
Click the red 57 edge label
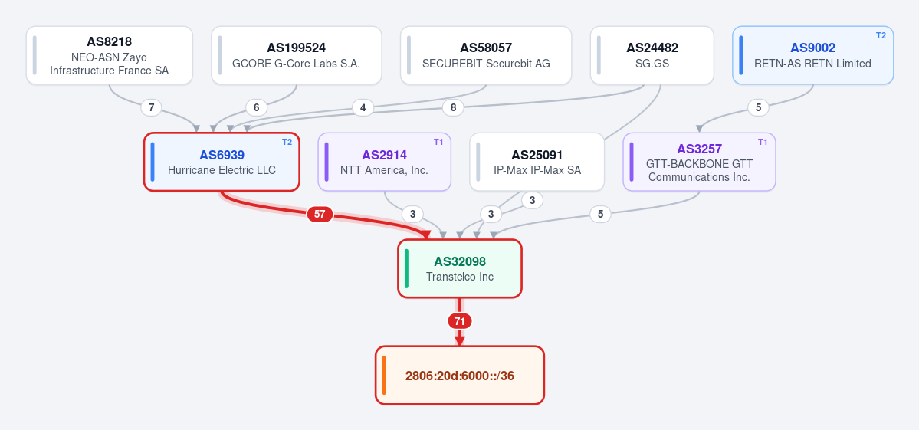tap(320, 215)
